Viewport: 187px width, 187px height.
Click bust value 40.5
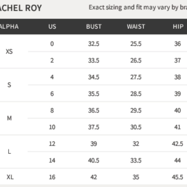click(x=93, y=161)
